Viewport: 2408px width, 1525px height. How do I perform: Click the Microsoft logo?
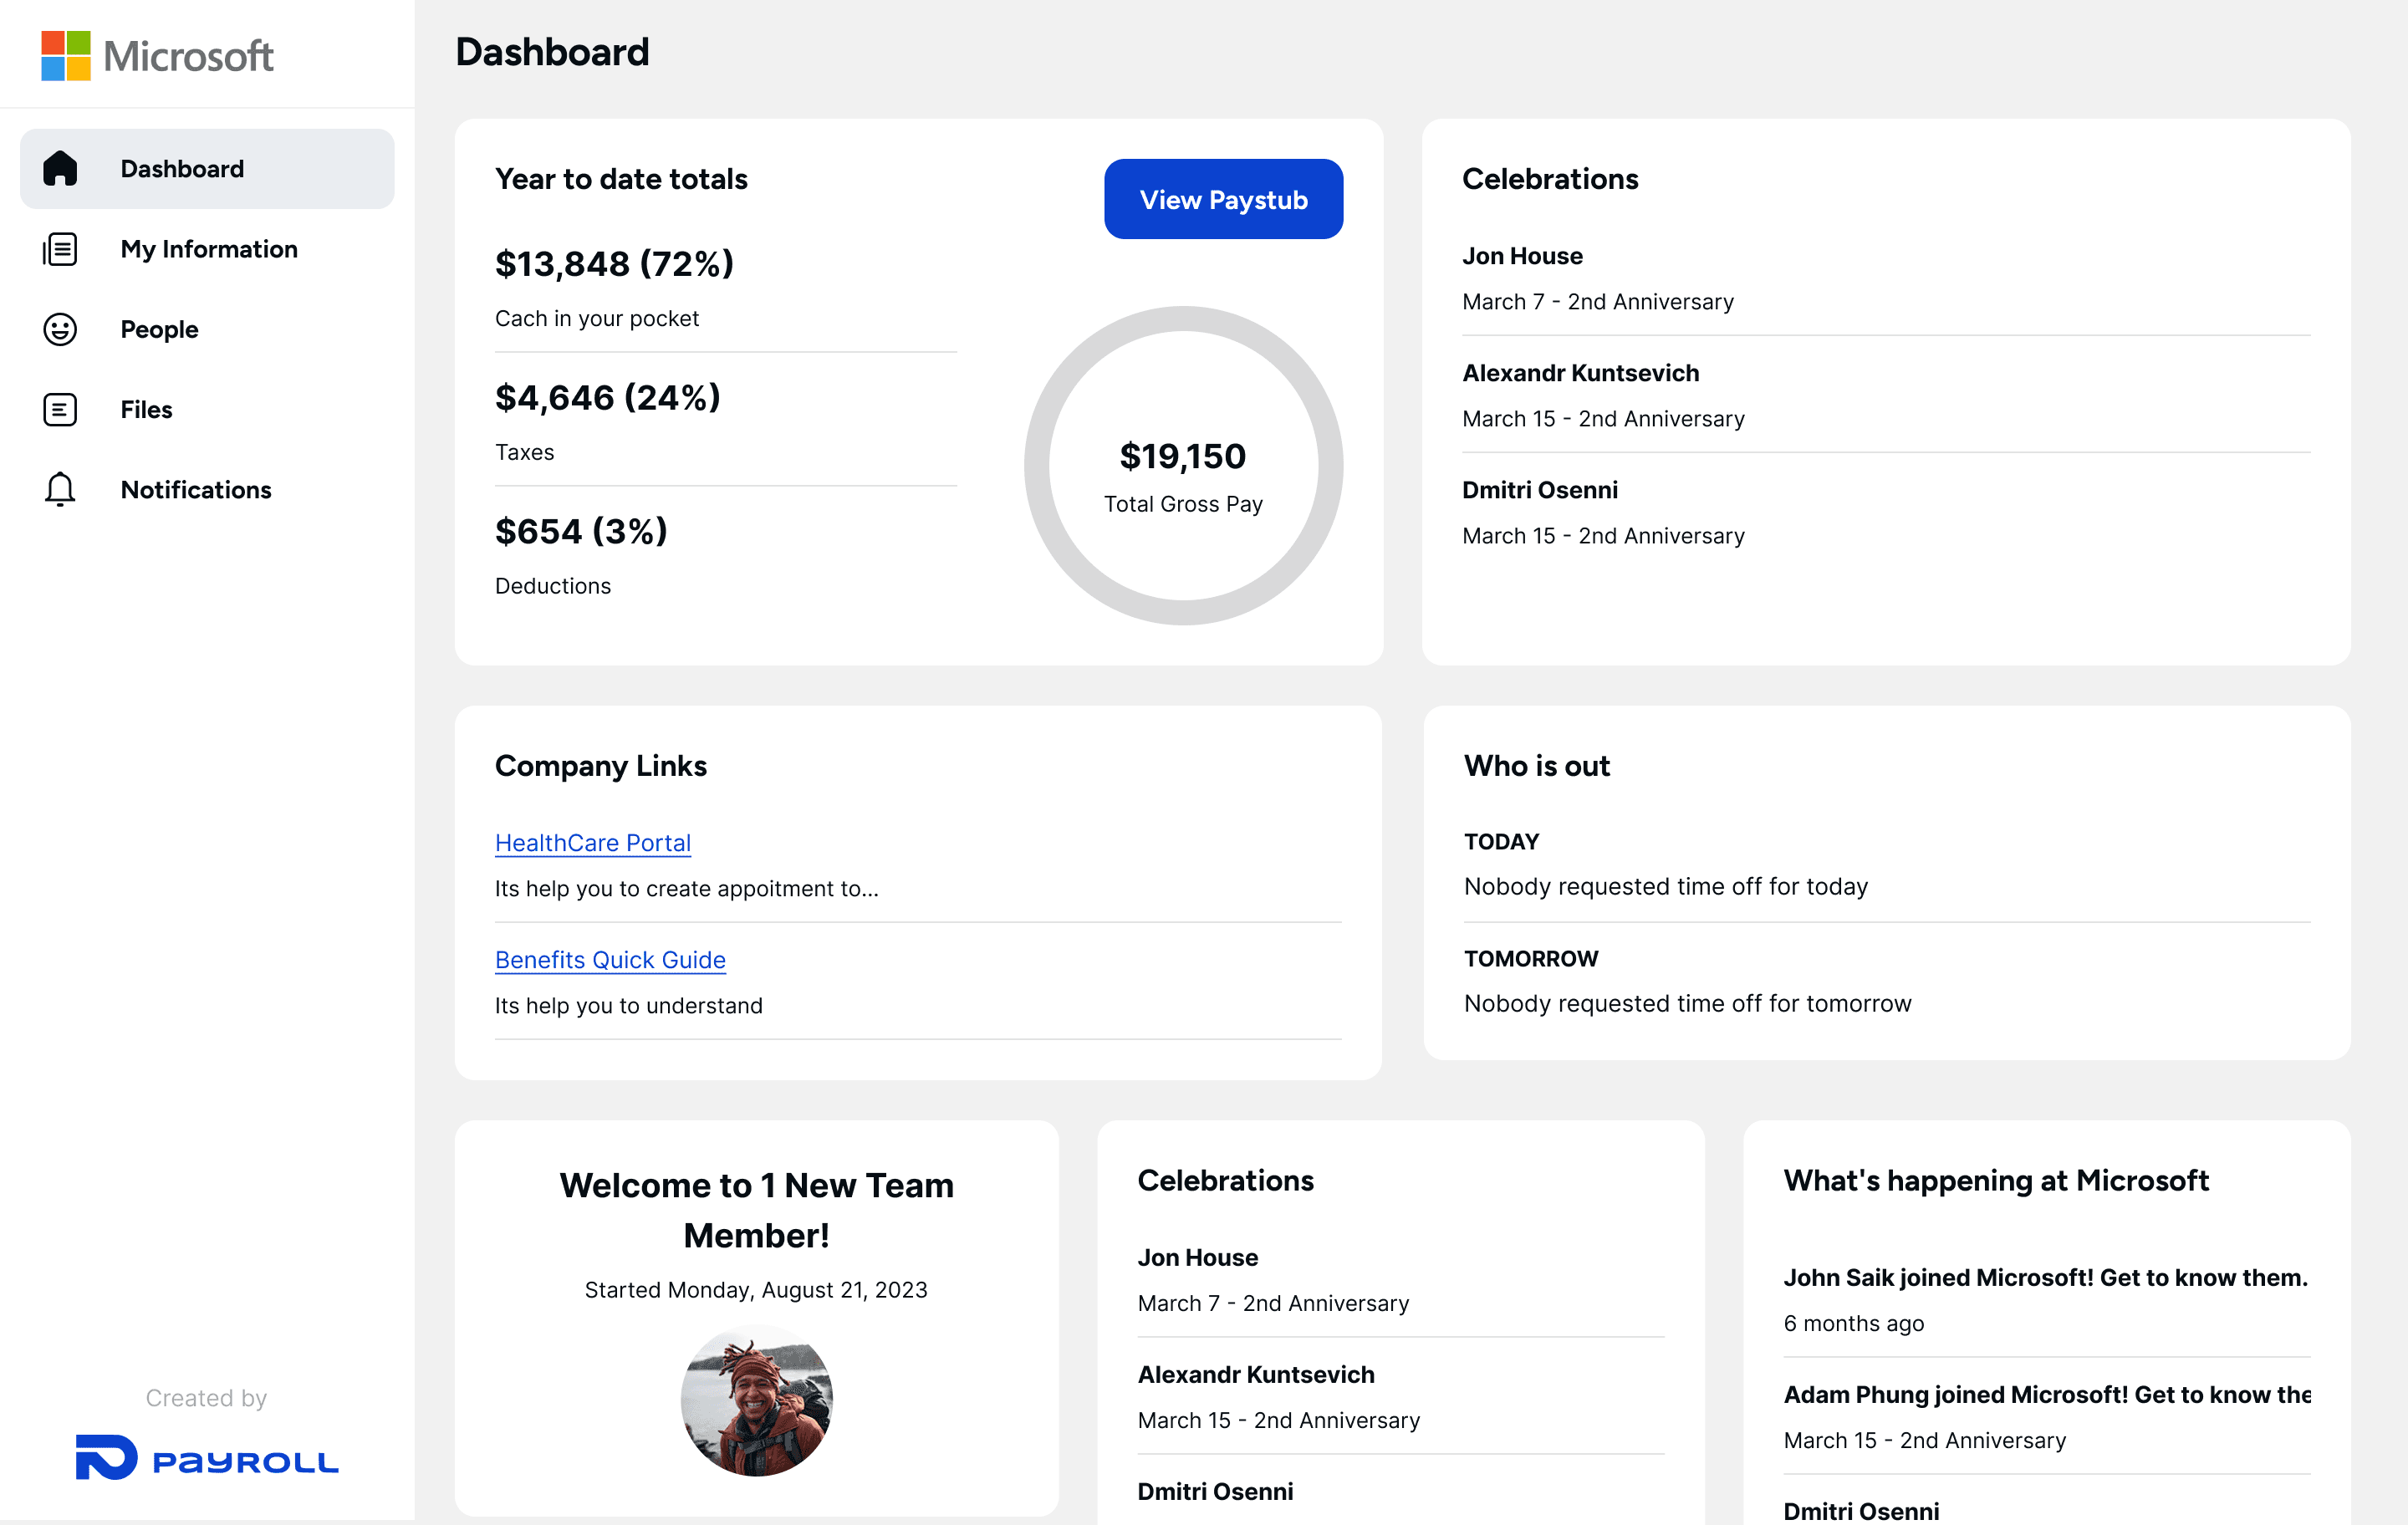(x=157, y=56)
